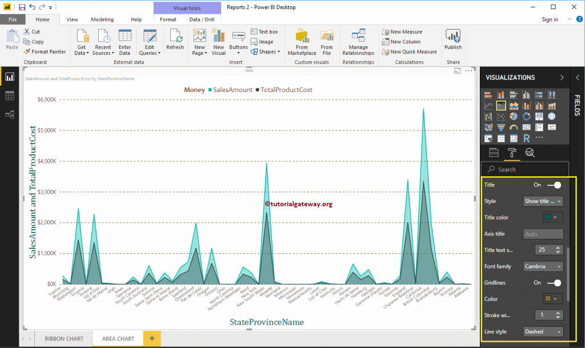Click the Refresh icon in the ribbon
Viewport: 585px width, 348px height.
tap(175, 41)
